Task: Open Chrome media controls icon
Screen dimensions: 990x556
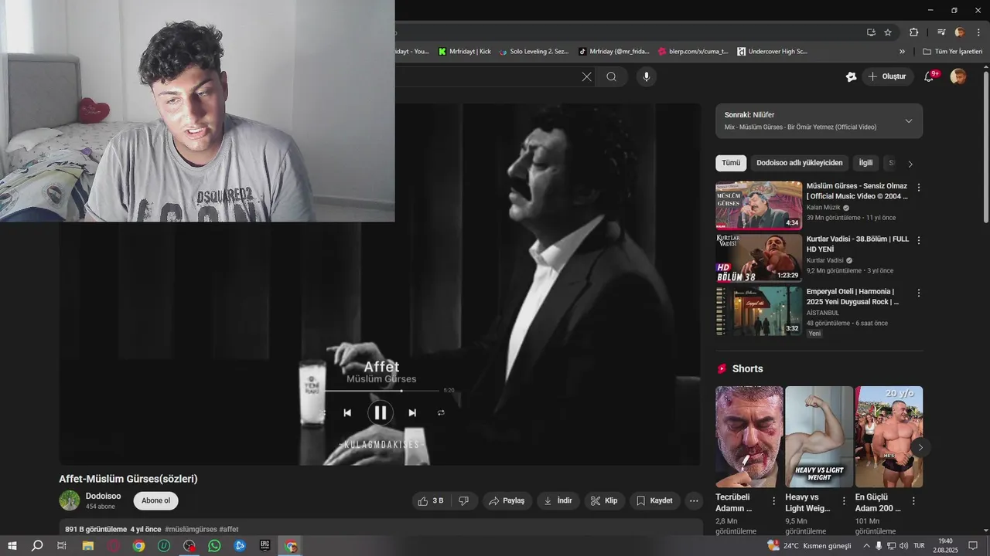Action: 941,32
